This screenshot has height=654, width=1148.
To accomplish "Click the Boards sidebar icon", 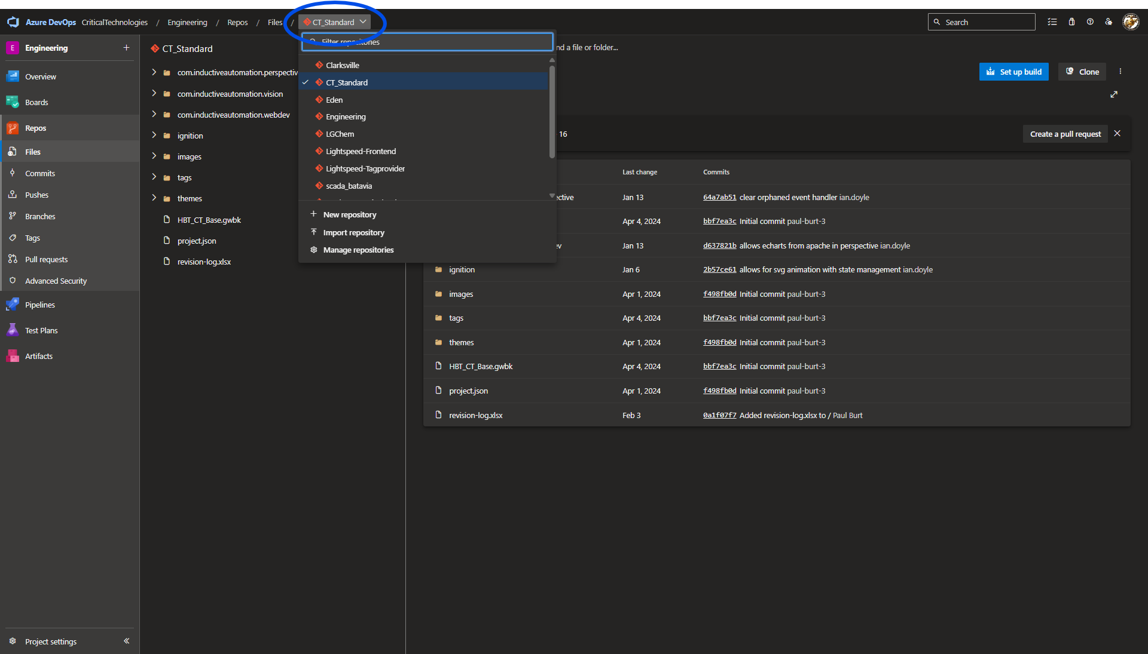I will pos(12,102).
